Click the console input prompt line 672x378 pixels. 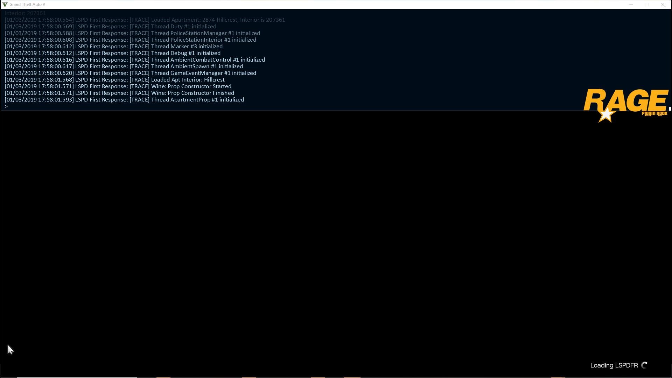tap(140, 106)
